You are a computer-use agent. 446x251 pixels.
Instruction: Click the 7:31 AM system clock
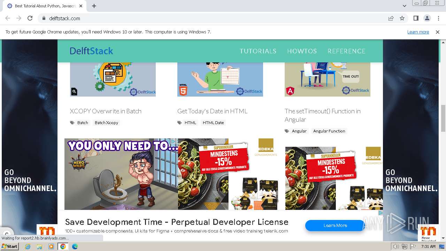[x=428, y=246]
